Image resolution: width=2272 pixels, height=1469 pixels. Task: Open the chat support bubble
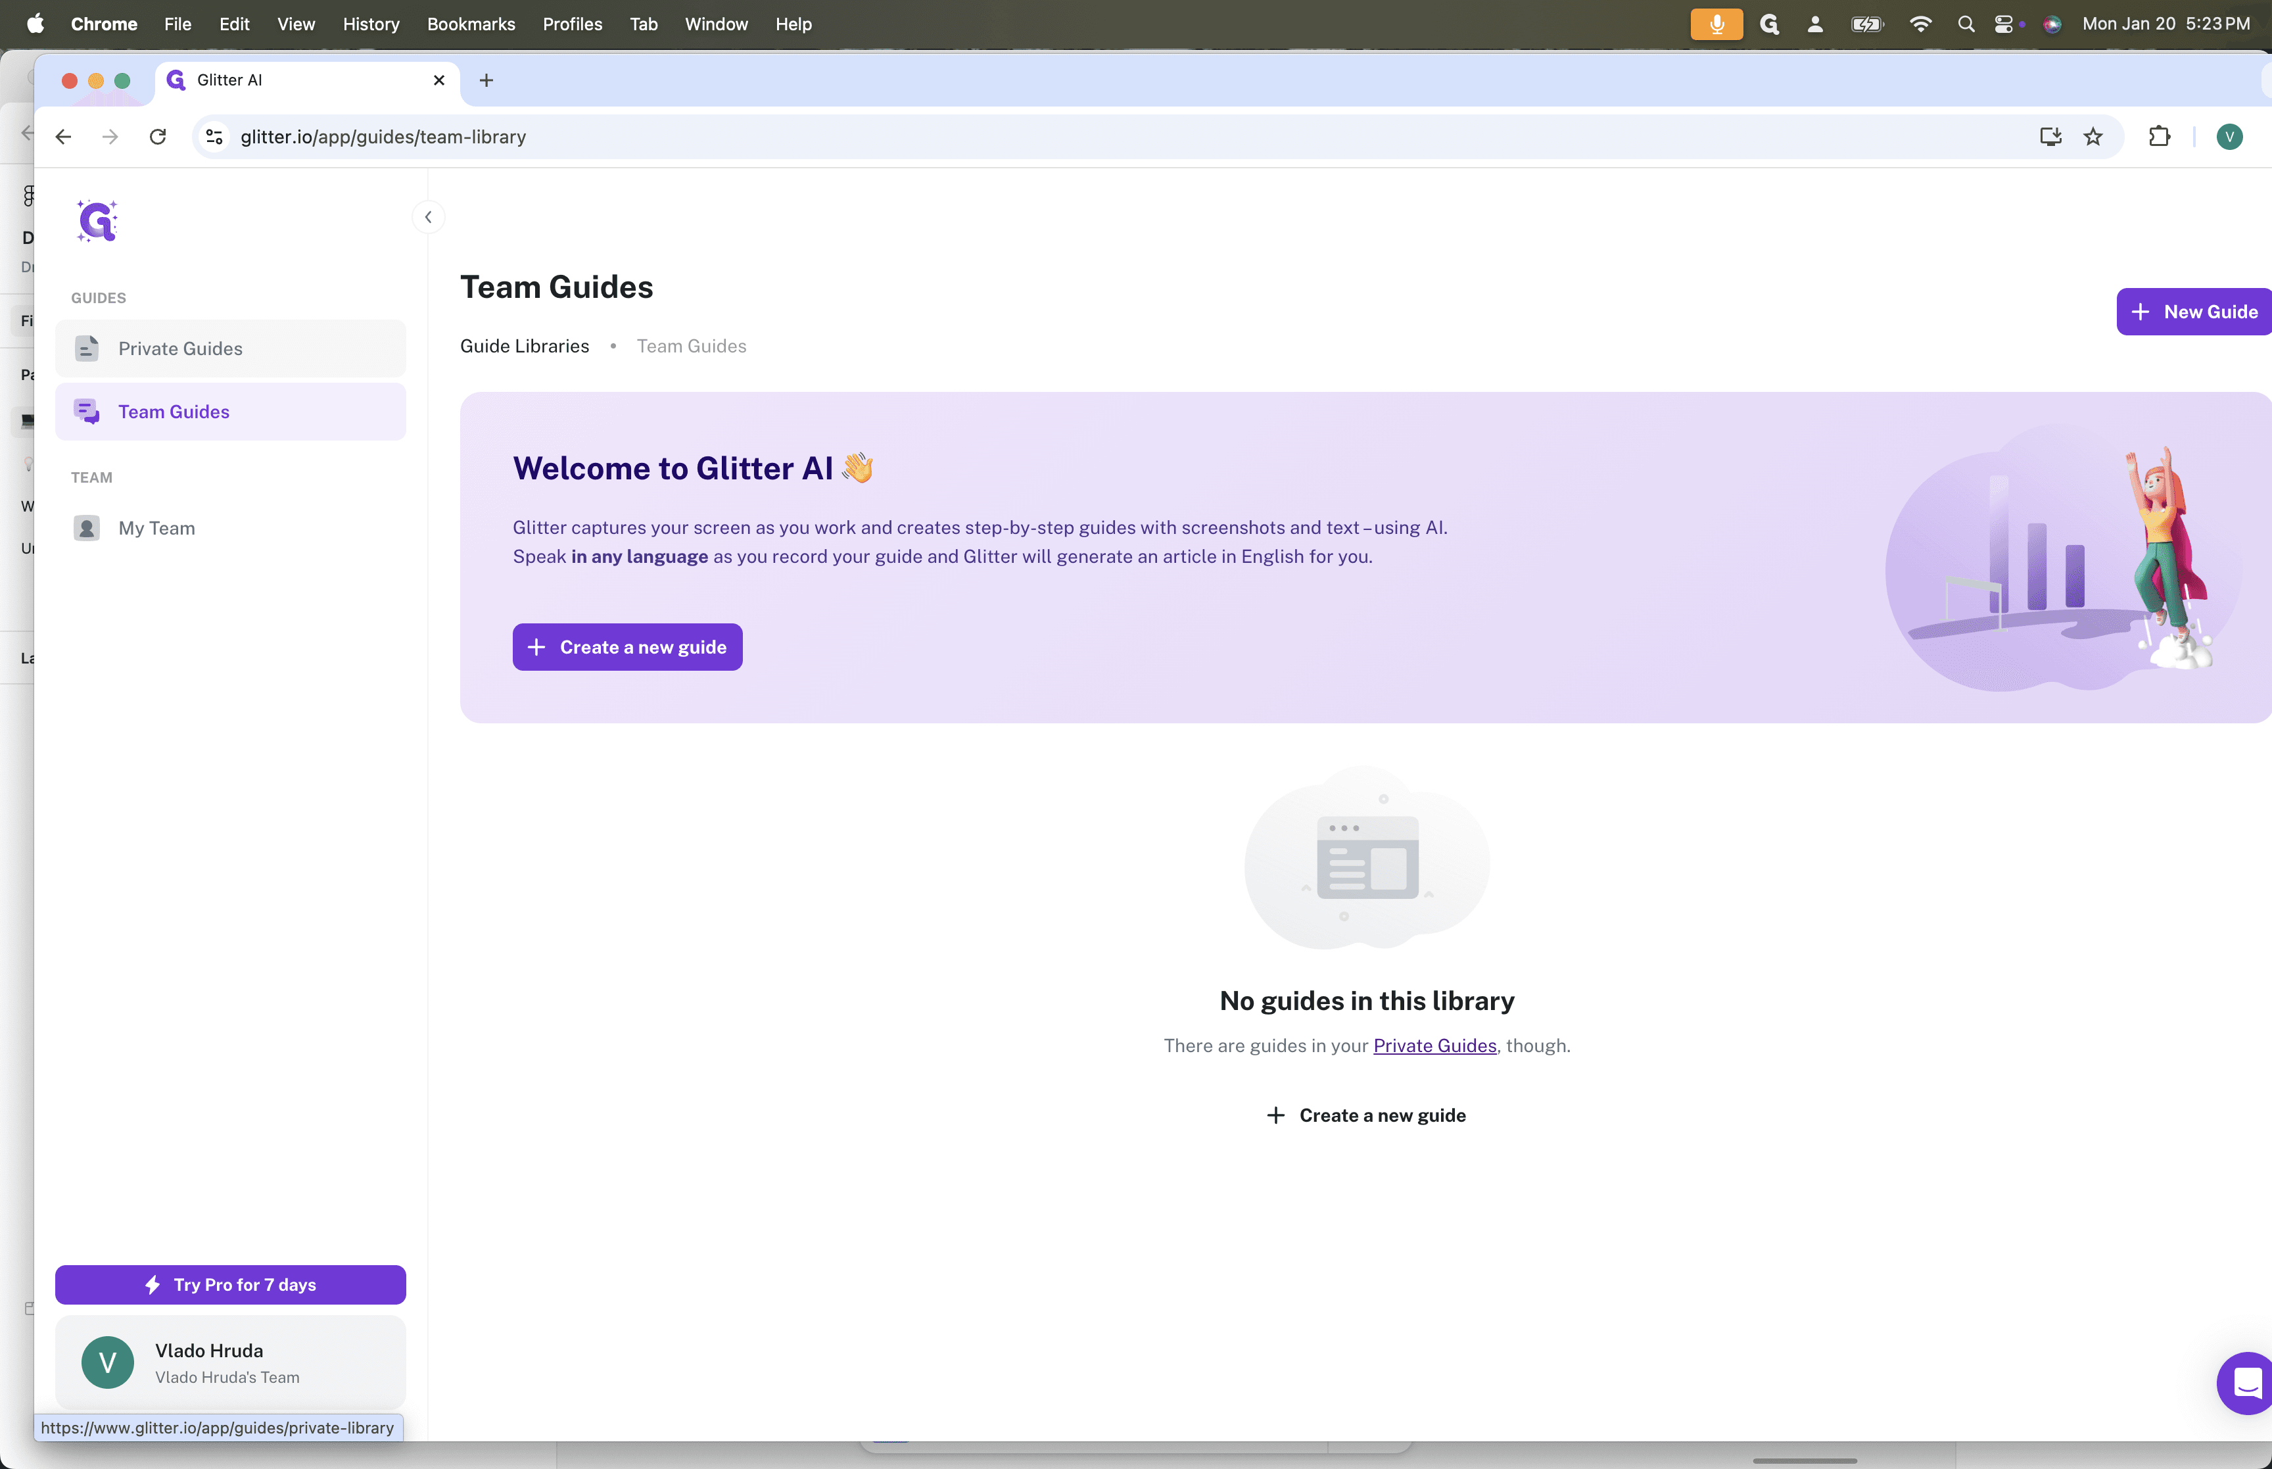(x=2246, y=1383)
